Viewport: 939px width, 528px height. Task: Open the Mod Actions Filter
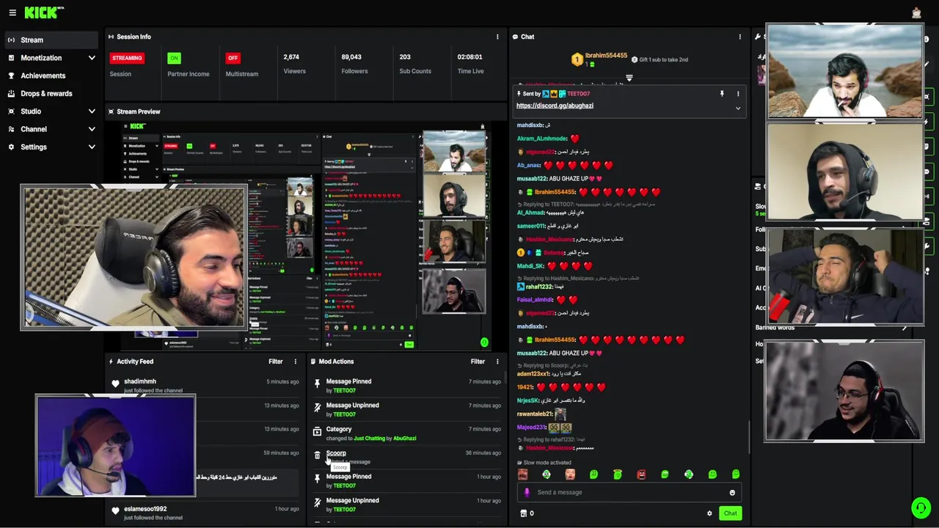click(478, 362)
